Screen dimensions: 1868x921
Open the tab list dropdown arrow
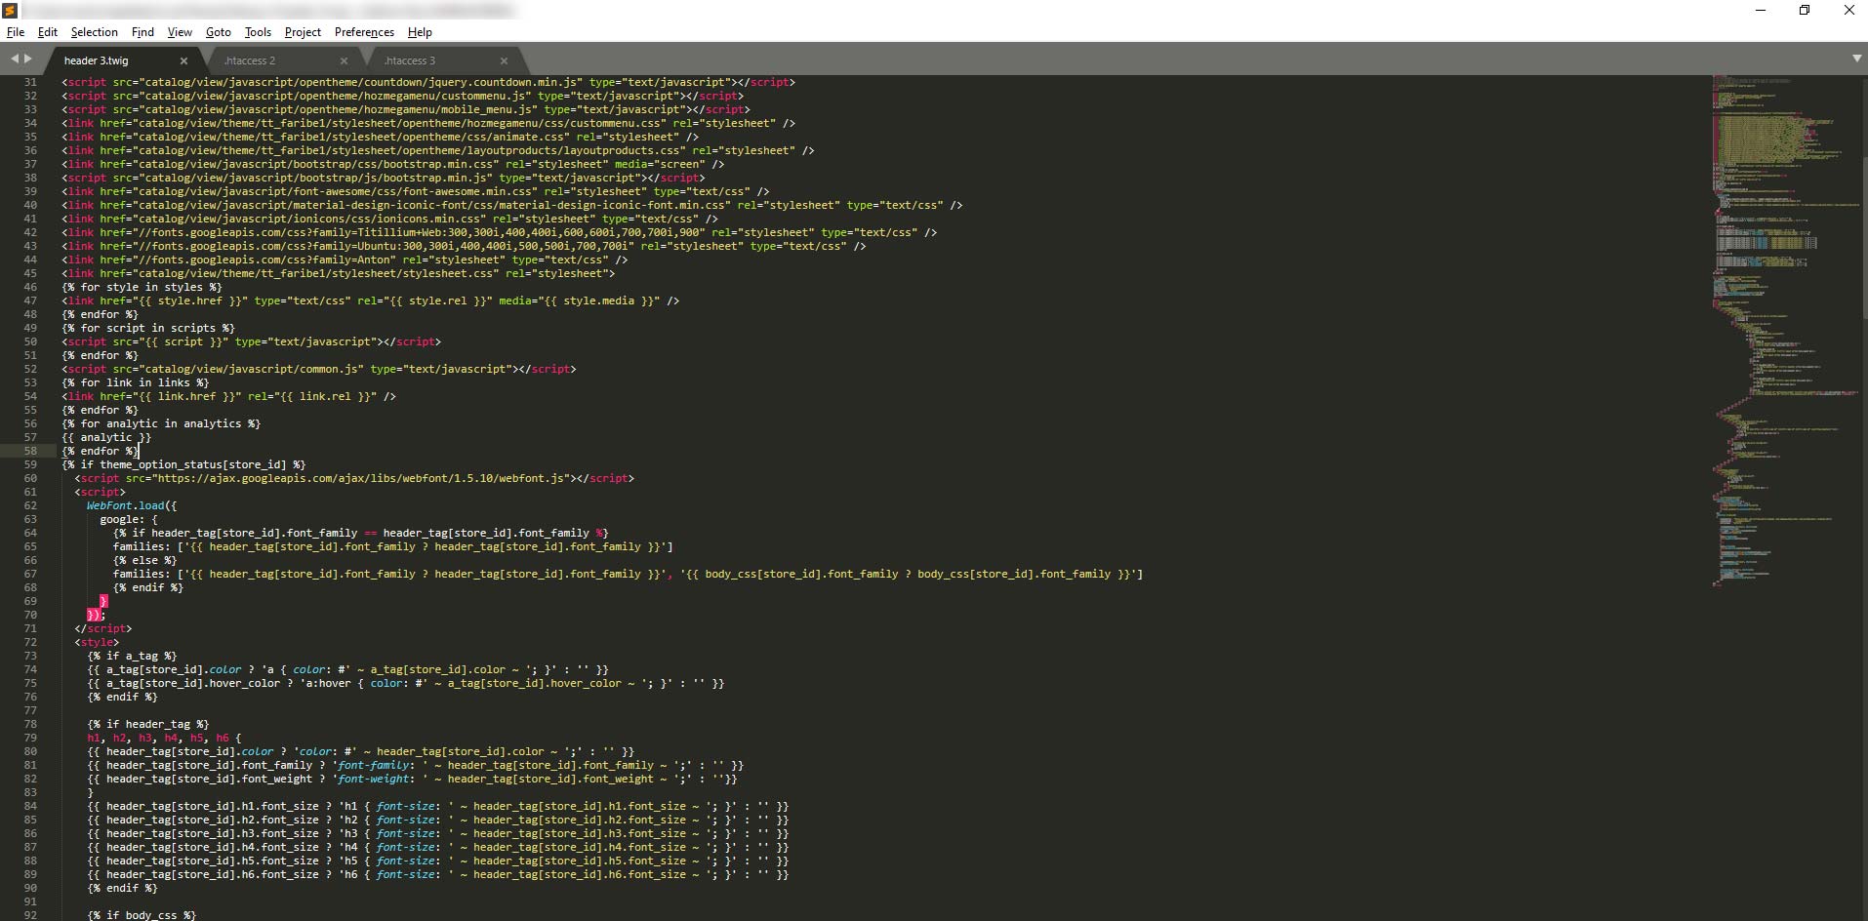(1856, 60)
